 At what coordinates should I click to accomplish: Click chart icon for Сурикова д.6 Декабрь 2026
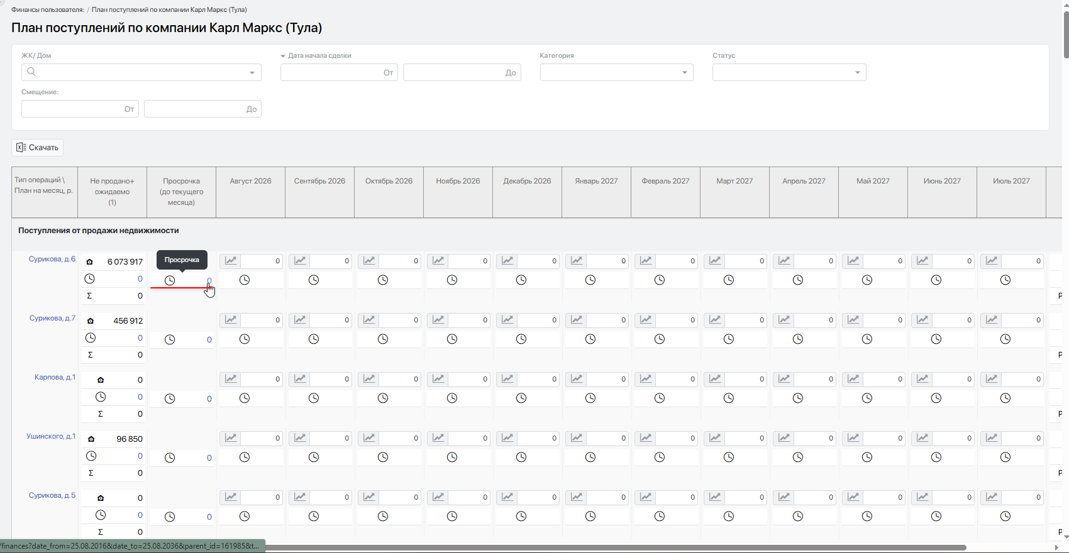(507, 261)
